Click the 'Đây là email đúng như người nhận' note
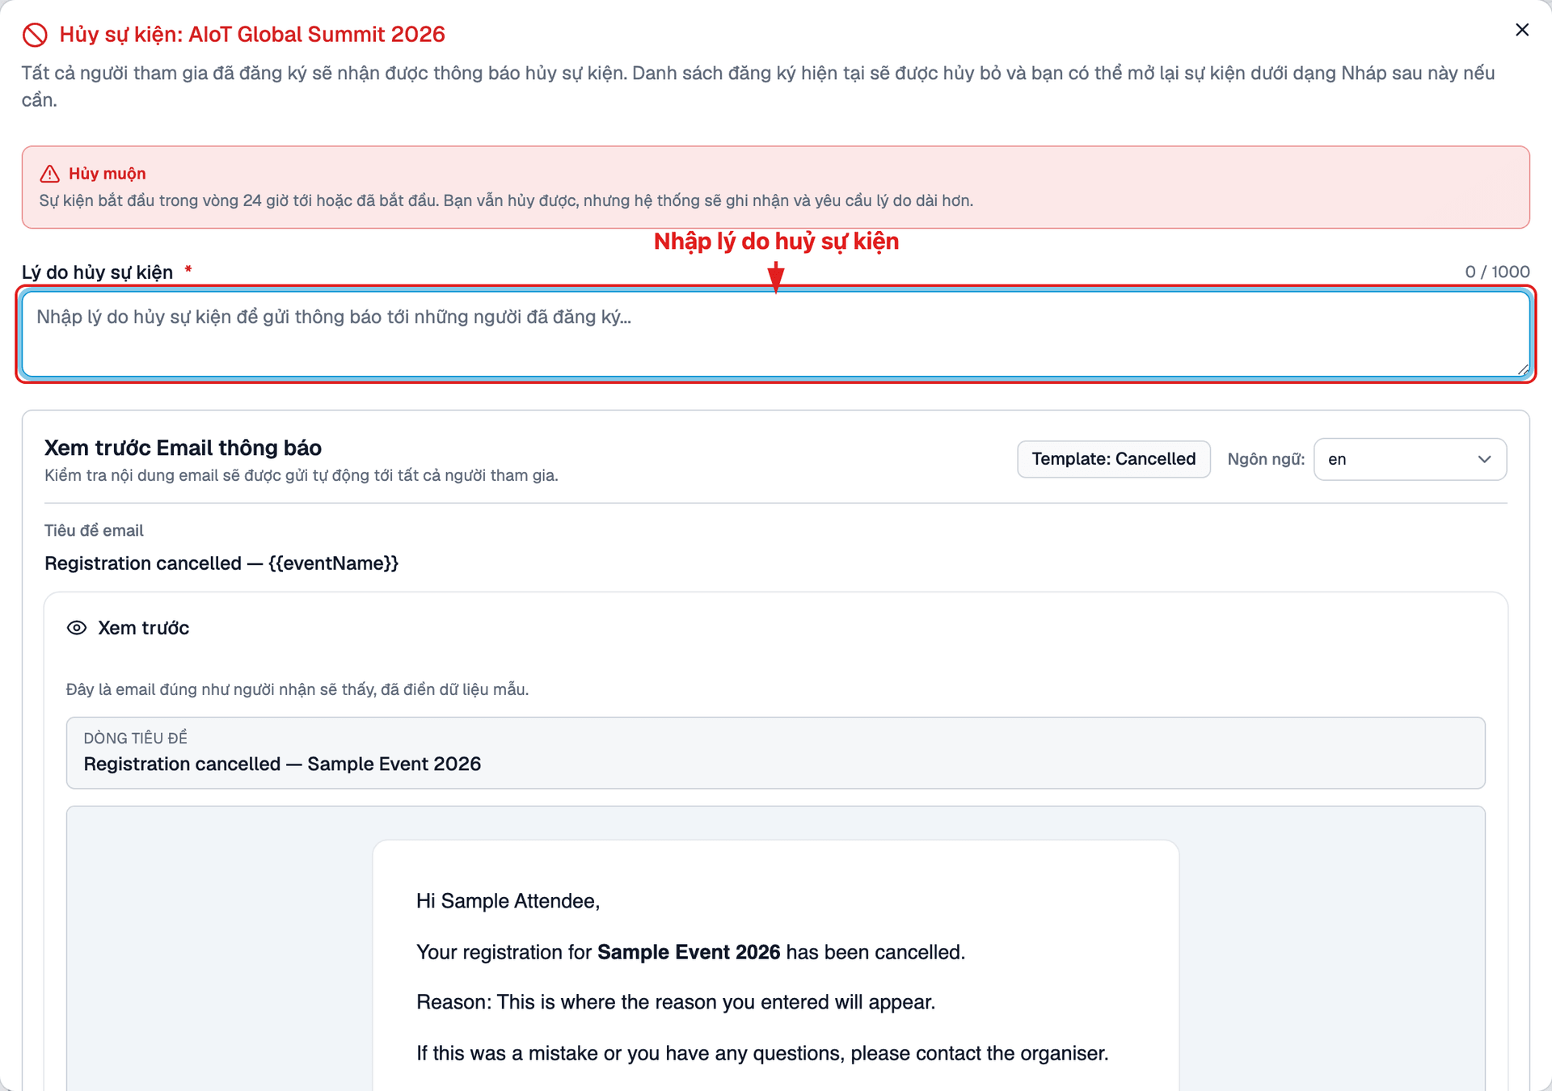Viewport: 1552px width, 1091px height. coord(297,689)
